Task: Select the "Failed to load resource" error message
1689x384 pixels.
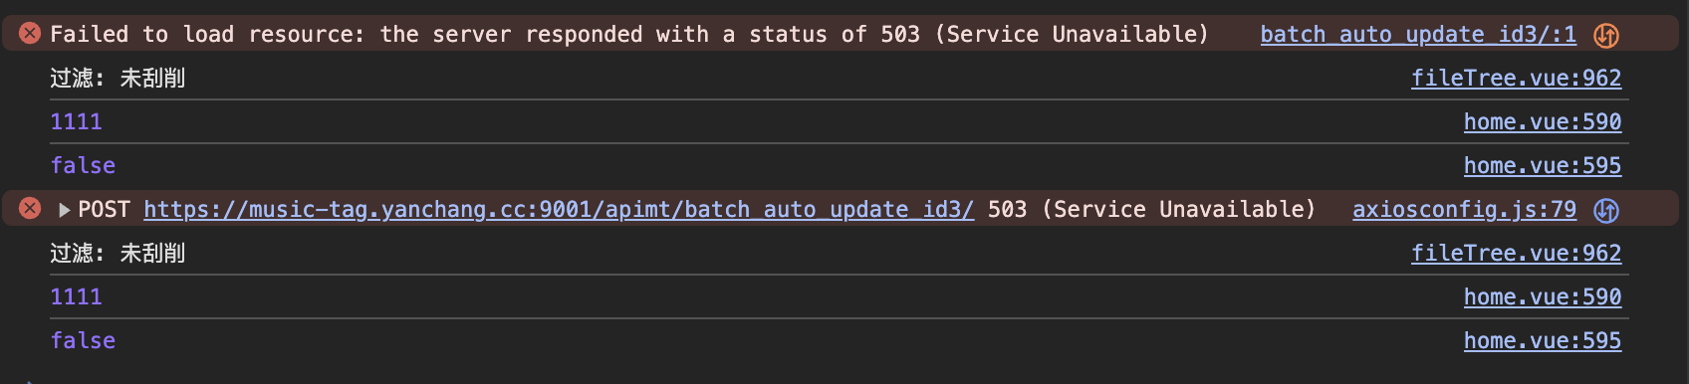Action: (x=629, y=35)
